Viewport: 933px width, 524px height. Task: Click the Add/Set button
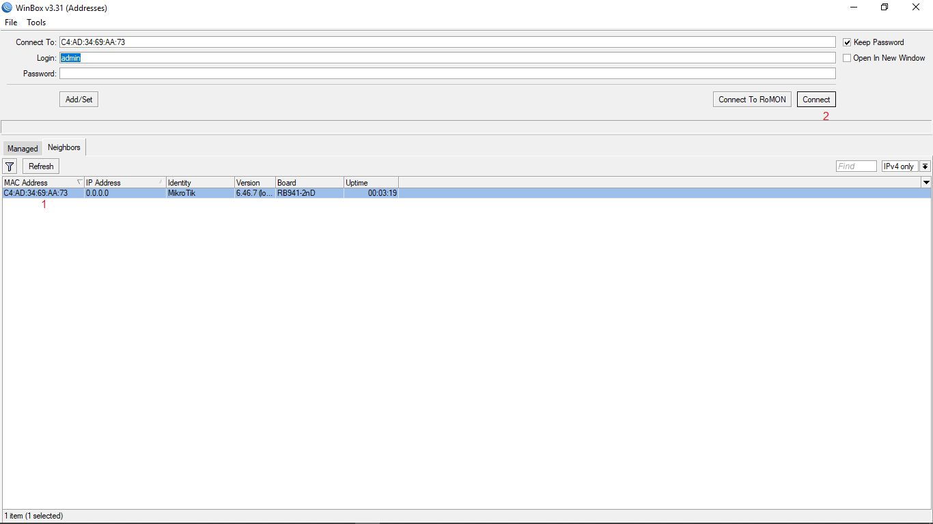click(79, 100)
